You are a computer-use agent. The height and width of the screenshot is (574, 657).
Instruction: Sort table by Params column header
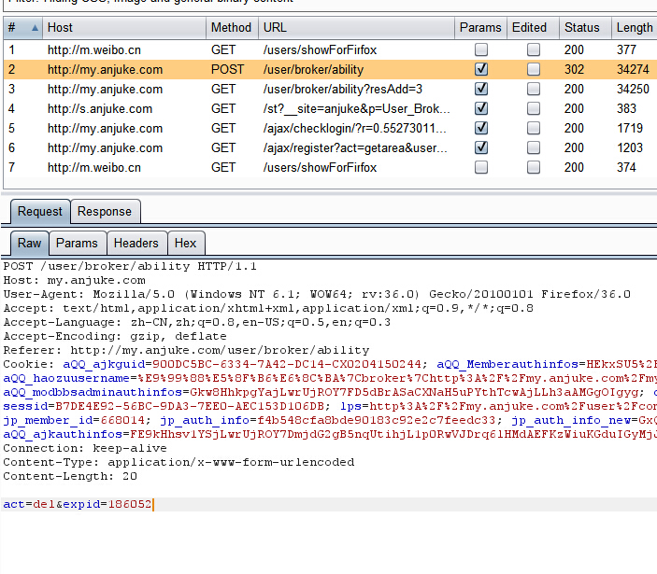480,28
